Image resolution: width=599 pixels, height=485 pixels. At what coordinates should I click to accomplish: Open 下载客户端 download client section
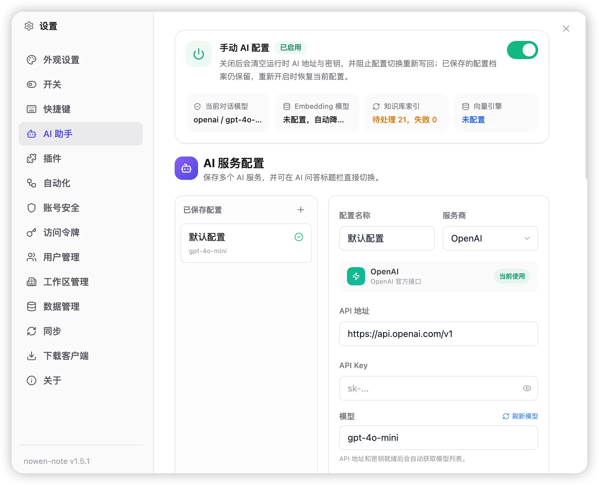pyautogui.click(x=80, y=356)
